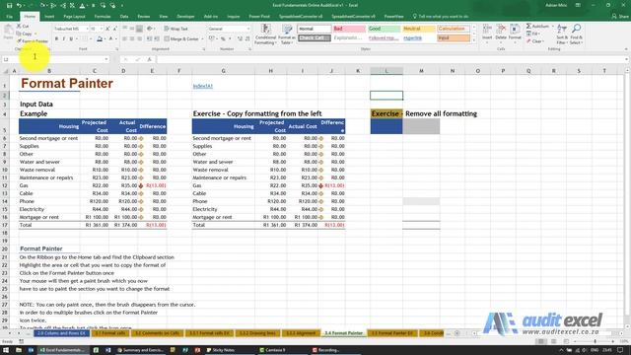
Task: Click the Undo arrow icon
Action: 19,5
